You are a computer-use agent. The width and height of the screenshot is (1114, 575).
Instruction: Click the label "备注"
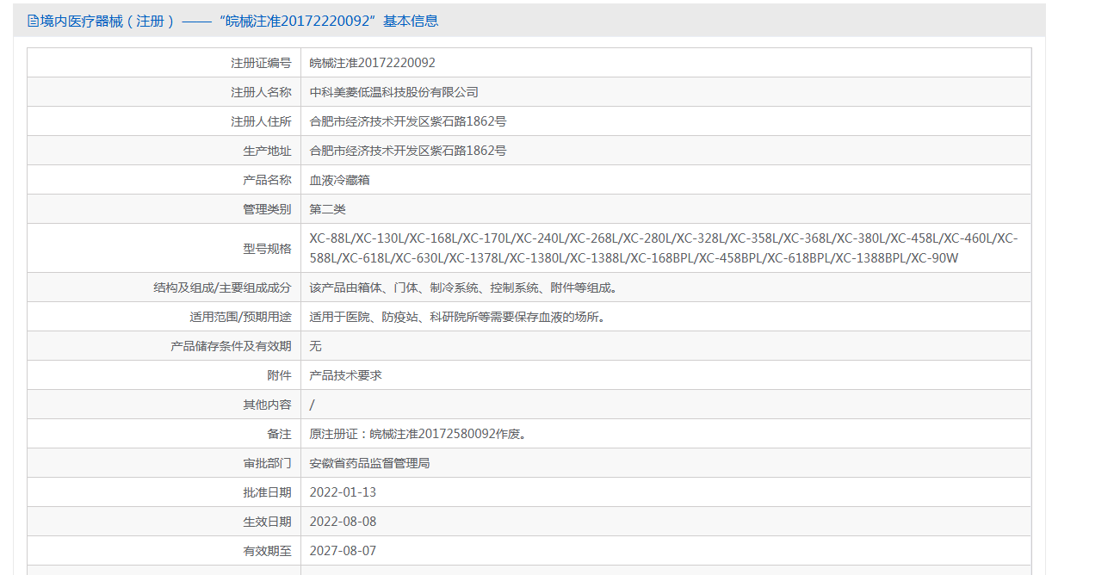click(279, 434)
